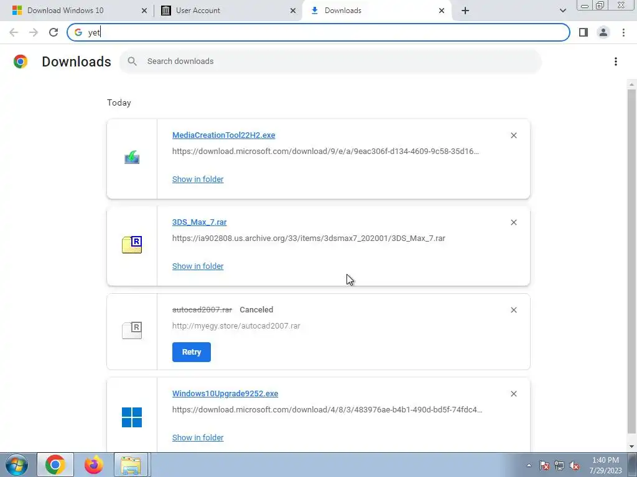Click the Today date heading
The image size is (637, 477).
119,102
